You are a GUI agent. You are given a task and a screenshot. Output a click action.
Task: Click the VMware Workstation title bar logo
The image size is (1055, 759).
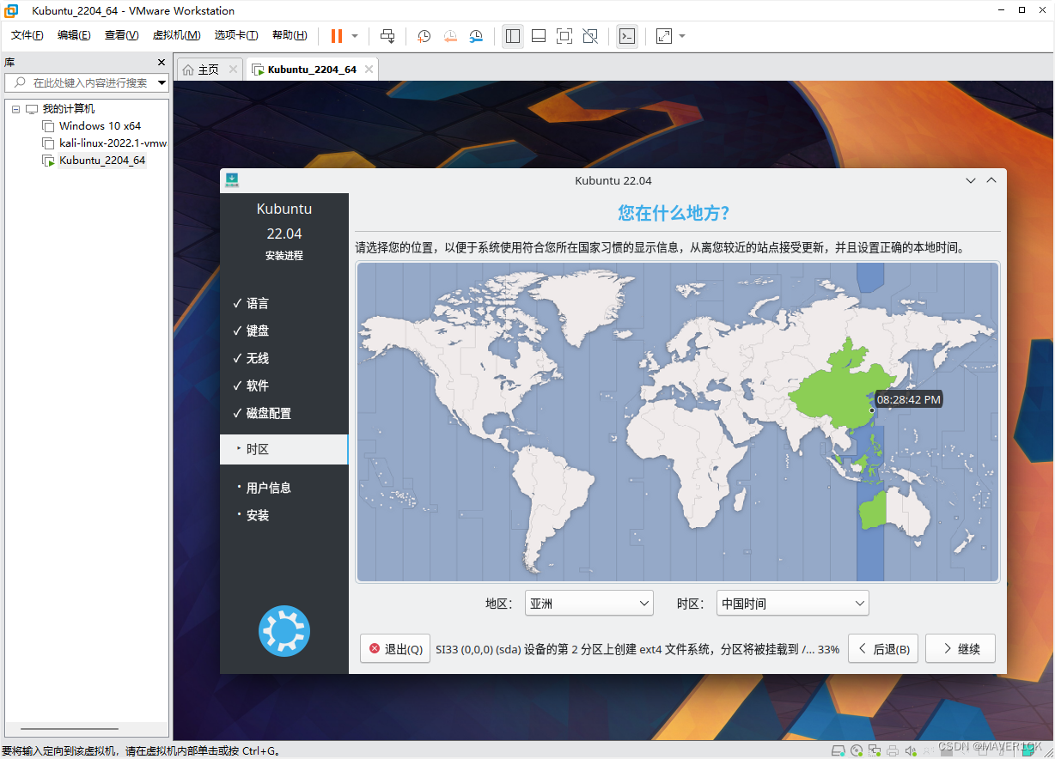click(12, 10)
